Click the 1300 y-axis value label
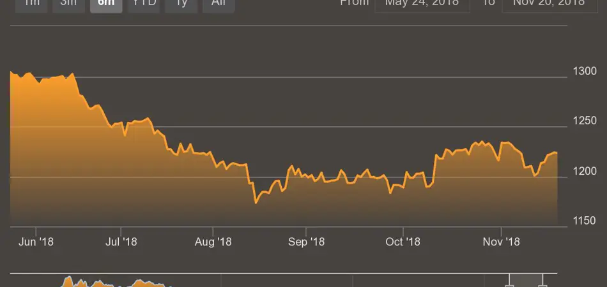607x287 pixels. click(584, 71)
